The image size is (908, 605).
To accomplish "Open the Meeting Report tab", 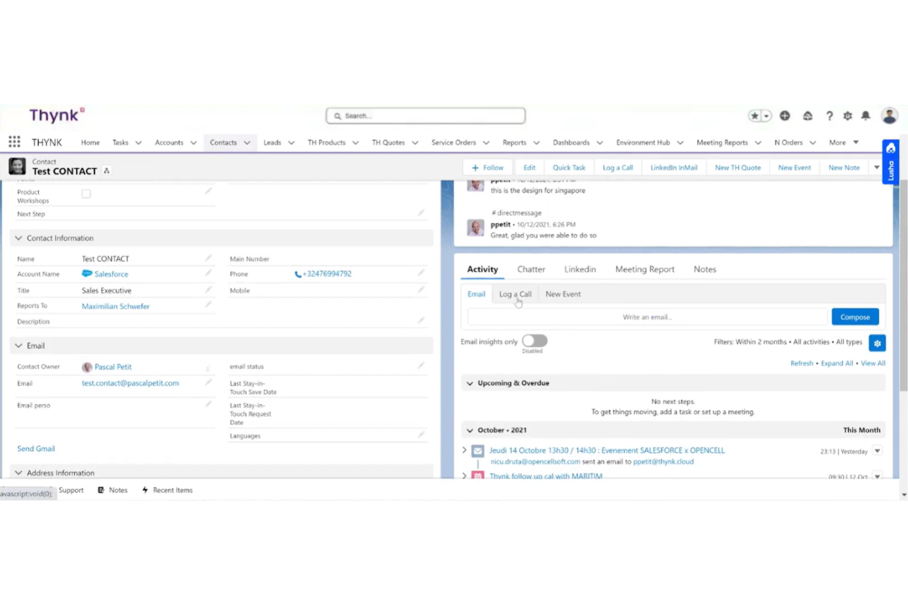I will point(645,269).
